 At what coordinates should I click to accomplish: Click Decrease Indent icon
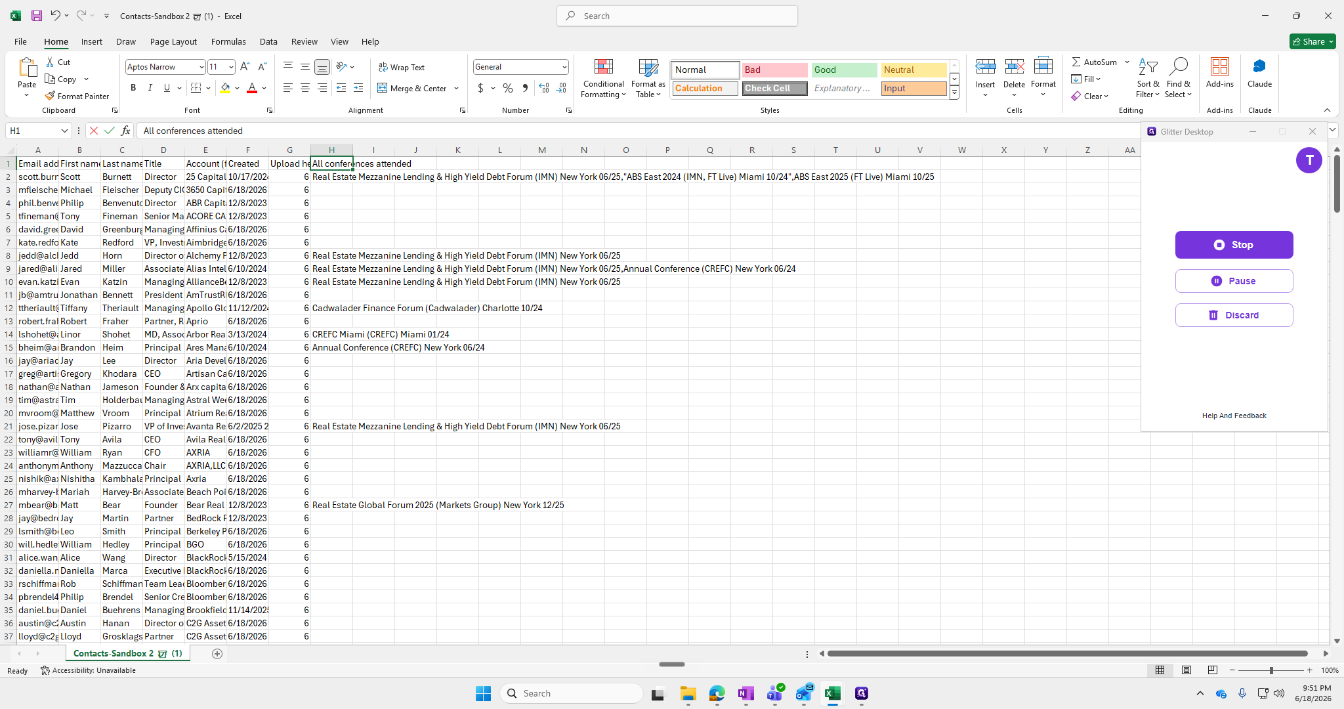[x=341, y=88]
